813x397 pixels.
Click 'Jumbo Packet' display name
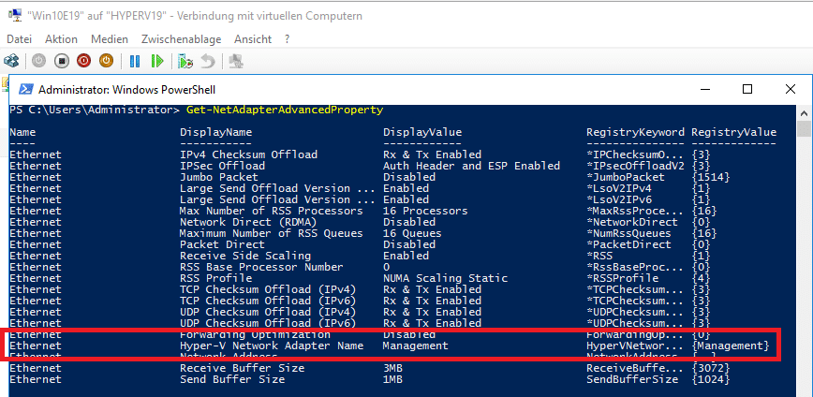tap(219, 177)
